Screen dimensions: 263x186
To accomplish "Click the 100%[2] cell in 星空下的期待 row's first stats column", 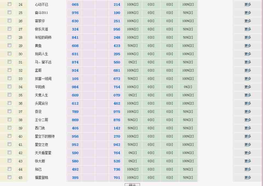I will tap(133, 136).
